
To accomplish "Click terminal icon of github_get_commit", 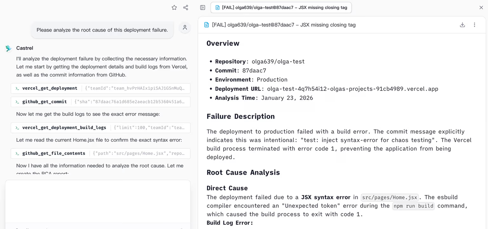I will click(17, 102).
